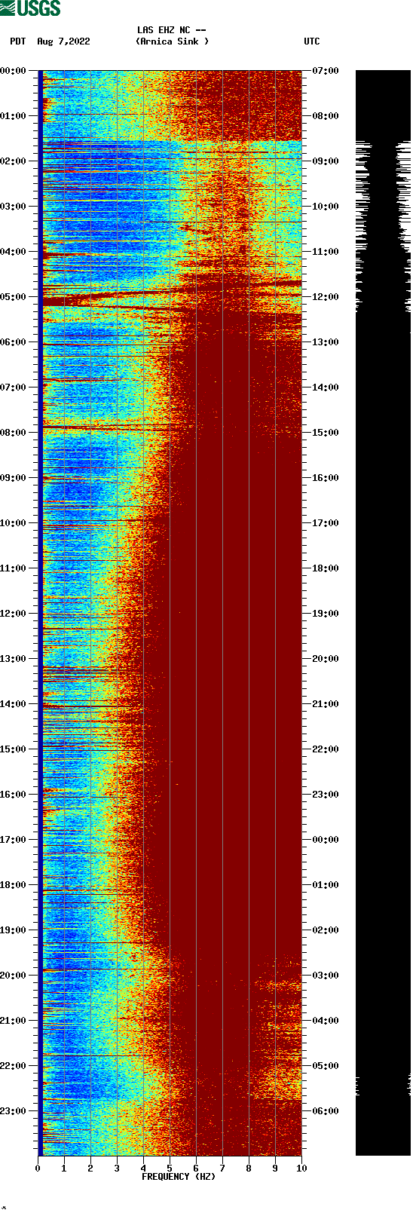Click the 19:00 UTC time label
Viewport: 416px width, 1216px height.
[x=326, y=614]
